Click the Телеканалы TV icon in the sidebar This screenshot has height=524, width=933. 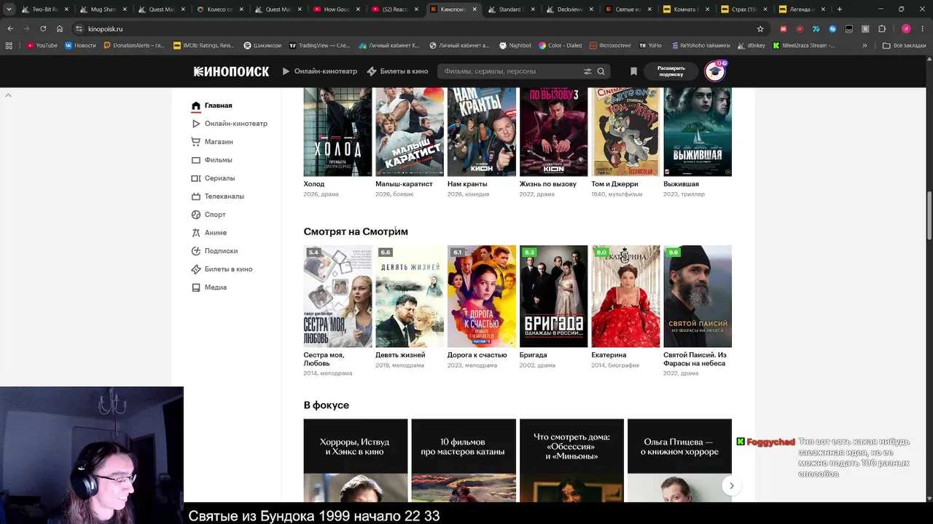[x=196, y=196]
